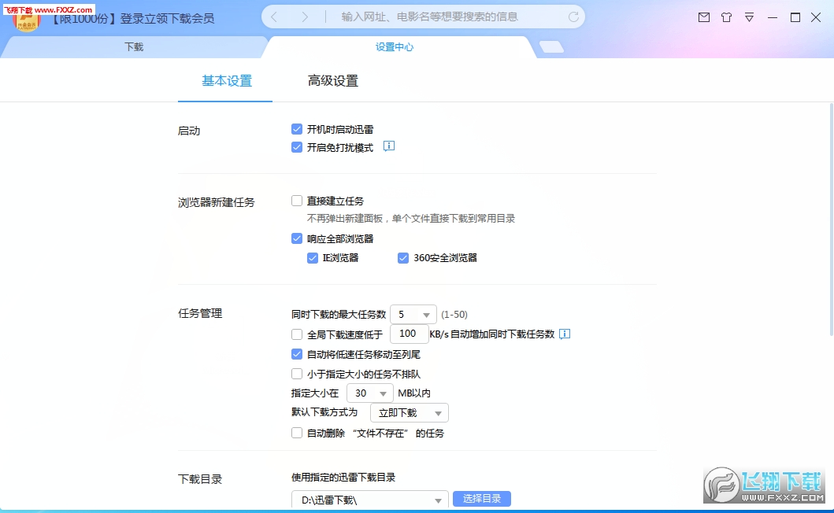Open the mail notification icon in title bar
This screenshot has width=834, height=513.
pyautogui.click(x=703, y=17)
